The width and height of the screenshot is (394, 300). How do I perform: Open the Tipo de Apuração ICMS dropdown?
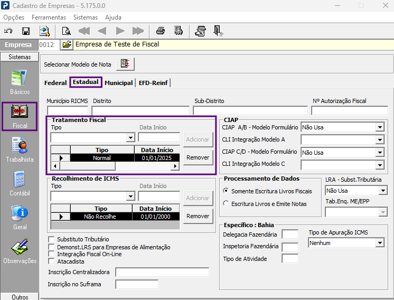tap(379, 243)
